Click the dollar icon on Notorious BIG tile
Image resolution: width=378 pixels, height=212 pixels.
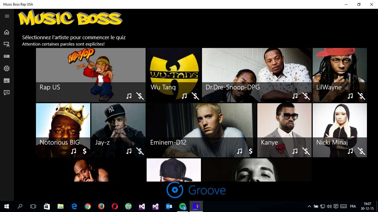point(85,151)
